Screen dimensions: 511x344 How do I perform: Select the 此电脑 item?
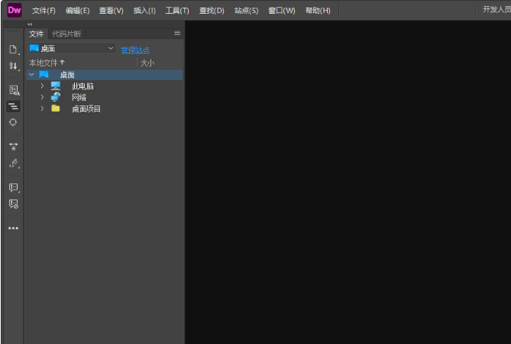tap(82, 86)
